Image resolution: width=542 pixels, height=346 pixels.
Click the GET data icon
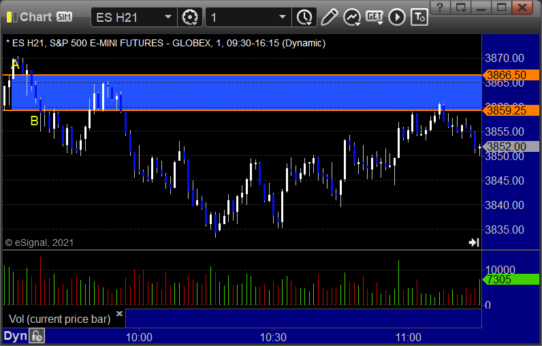coord(374,17)
